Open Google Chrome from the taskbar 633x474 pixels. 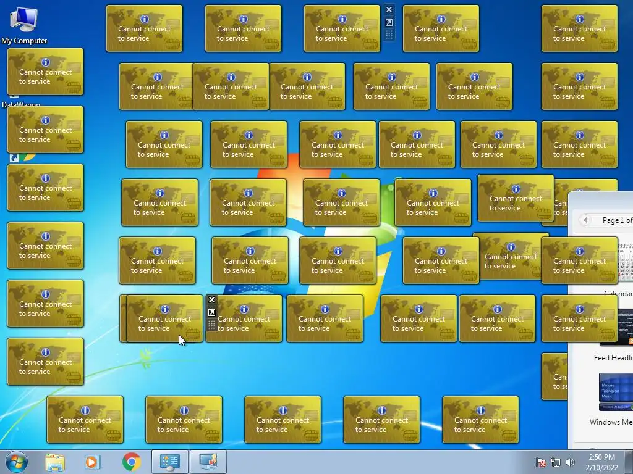[x=131, y=462]
